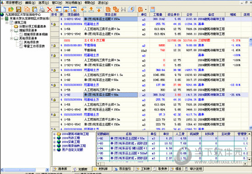
Task: Click the move-left indent arrow icon
Action: pyautogui.click(x=83, y=9)
